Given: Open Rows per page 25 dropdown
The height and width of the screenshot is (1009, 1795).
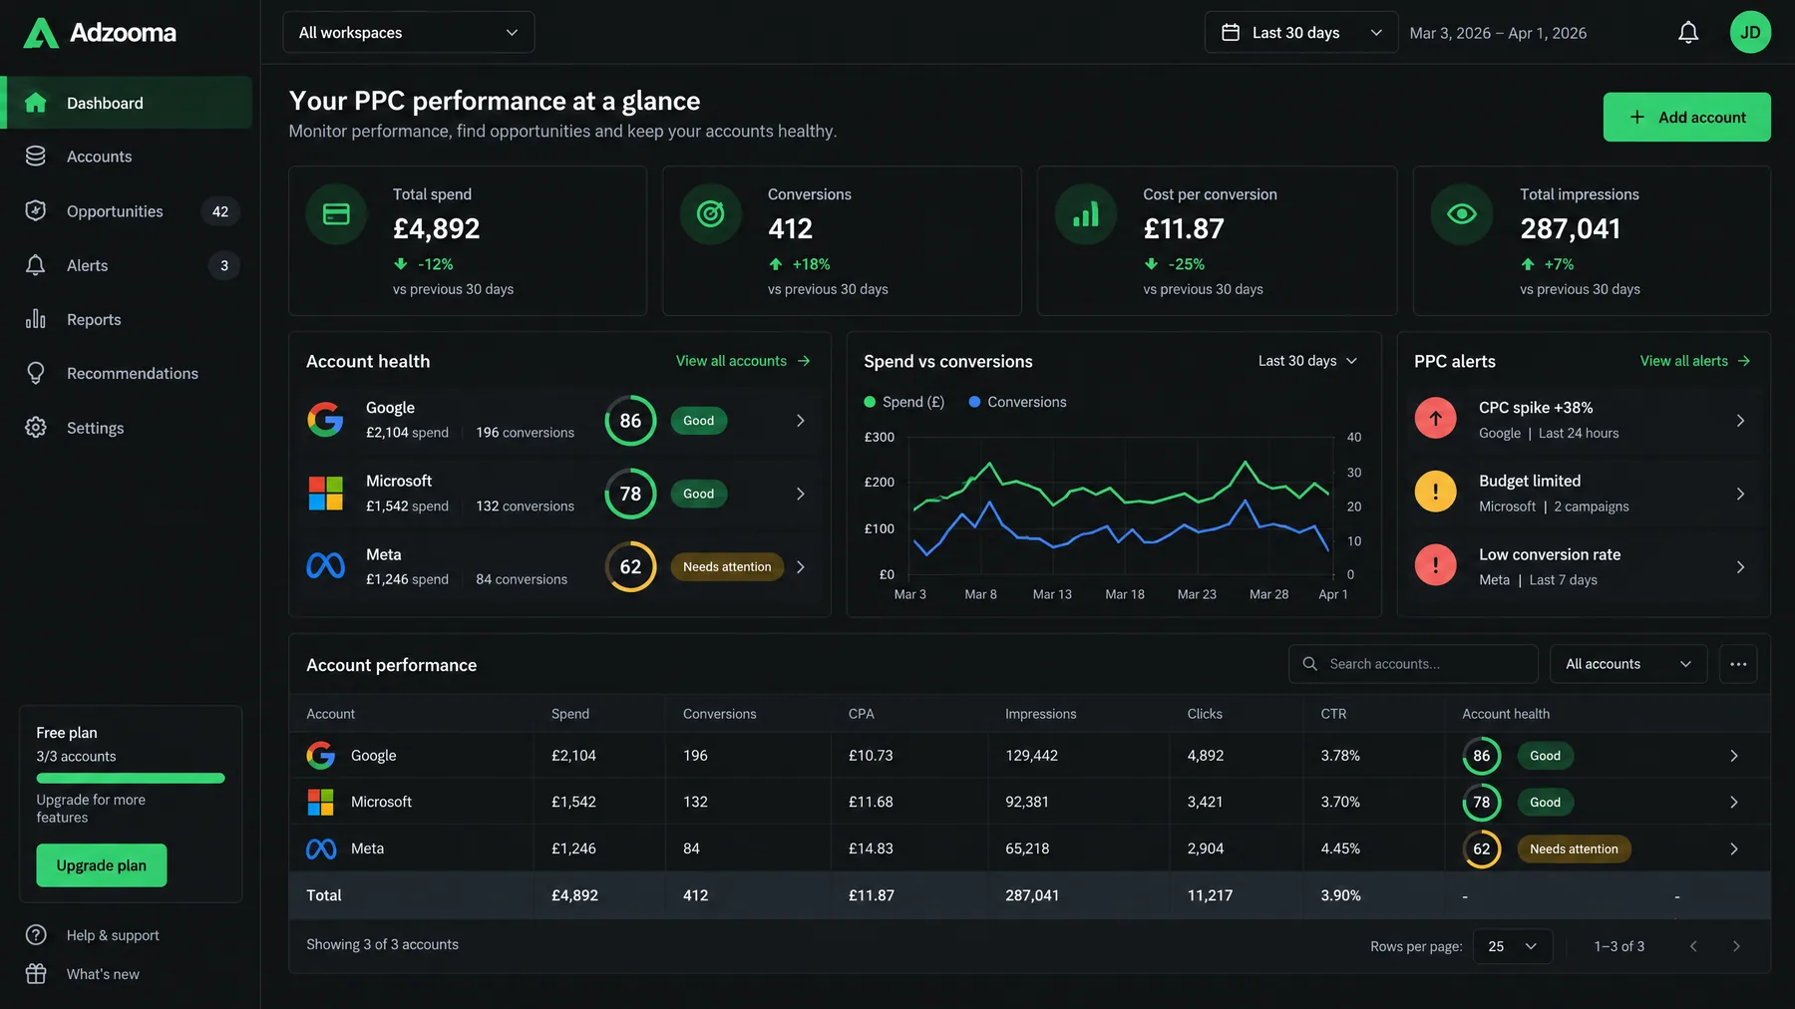Looking at the screenshot, I should pos(1513,946).
